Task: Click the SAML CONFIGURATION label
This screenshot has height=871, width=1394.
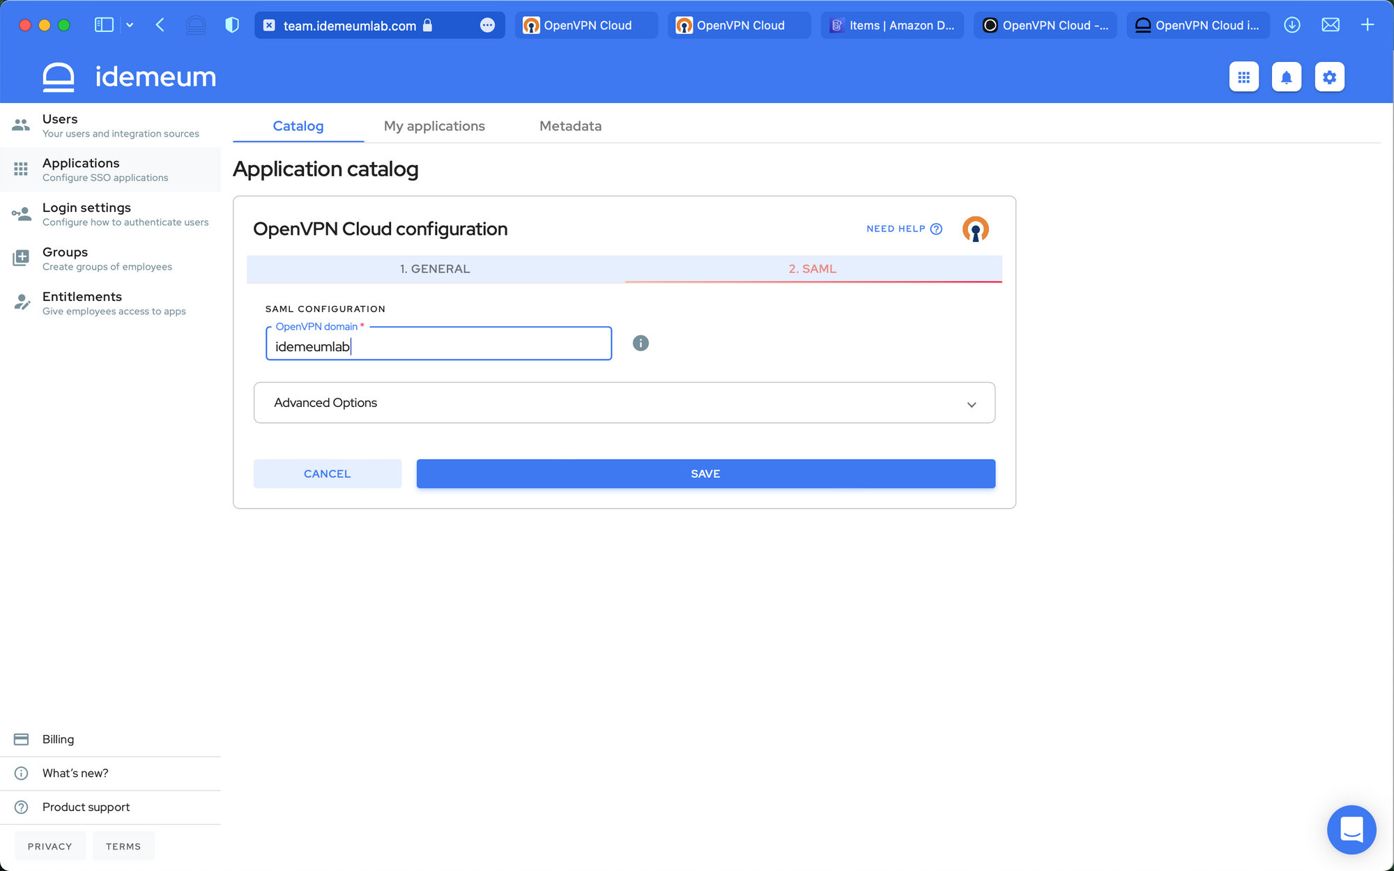Action: tap(325, 309)
